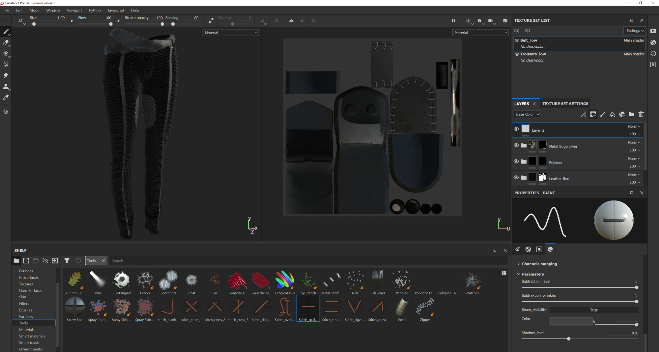Select the Eraser tool

click(6, 42)
